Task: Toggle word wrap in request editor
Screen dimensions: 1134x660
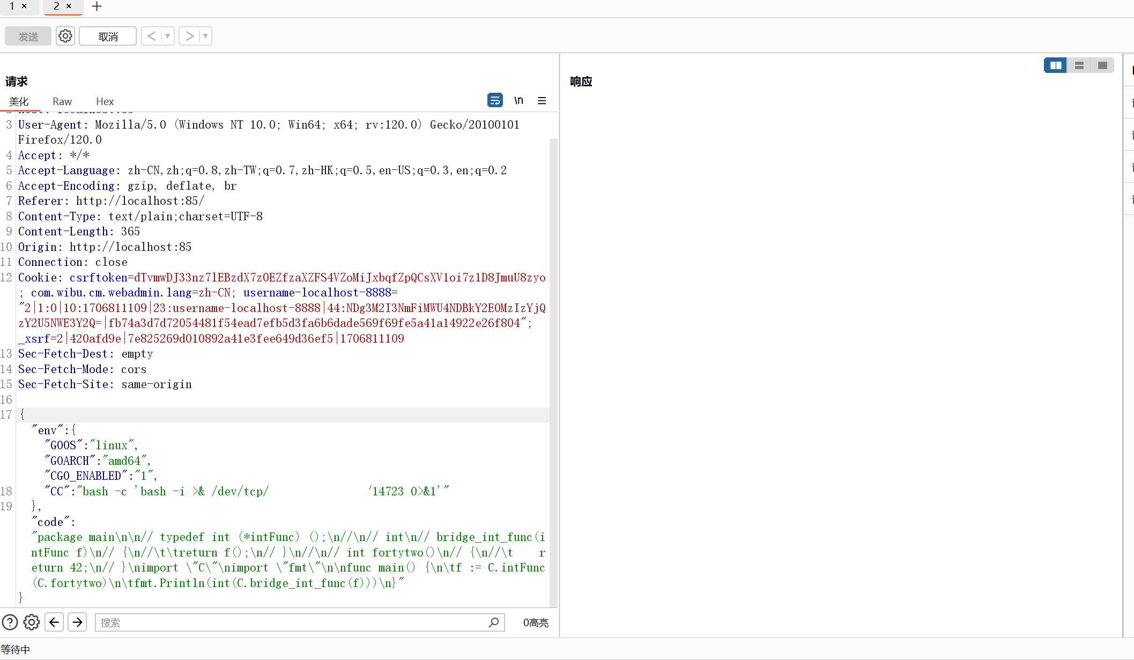Action: coord(495,100)
